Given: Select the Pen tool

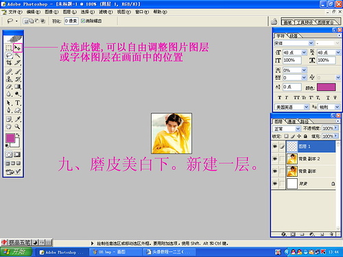Looking at the screenshot, I should click(9, 110).
